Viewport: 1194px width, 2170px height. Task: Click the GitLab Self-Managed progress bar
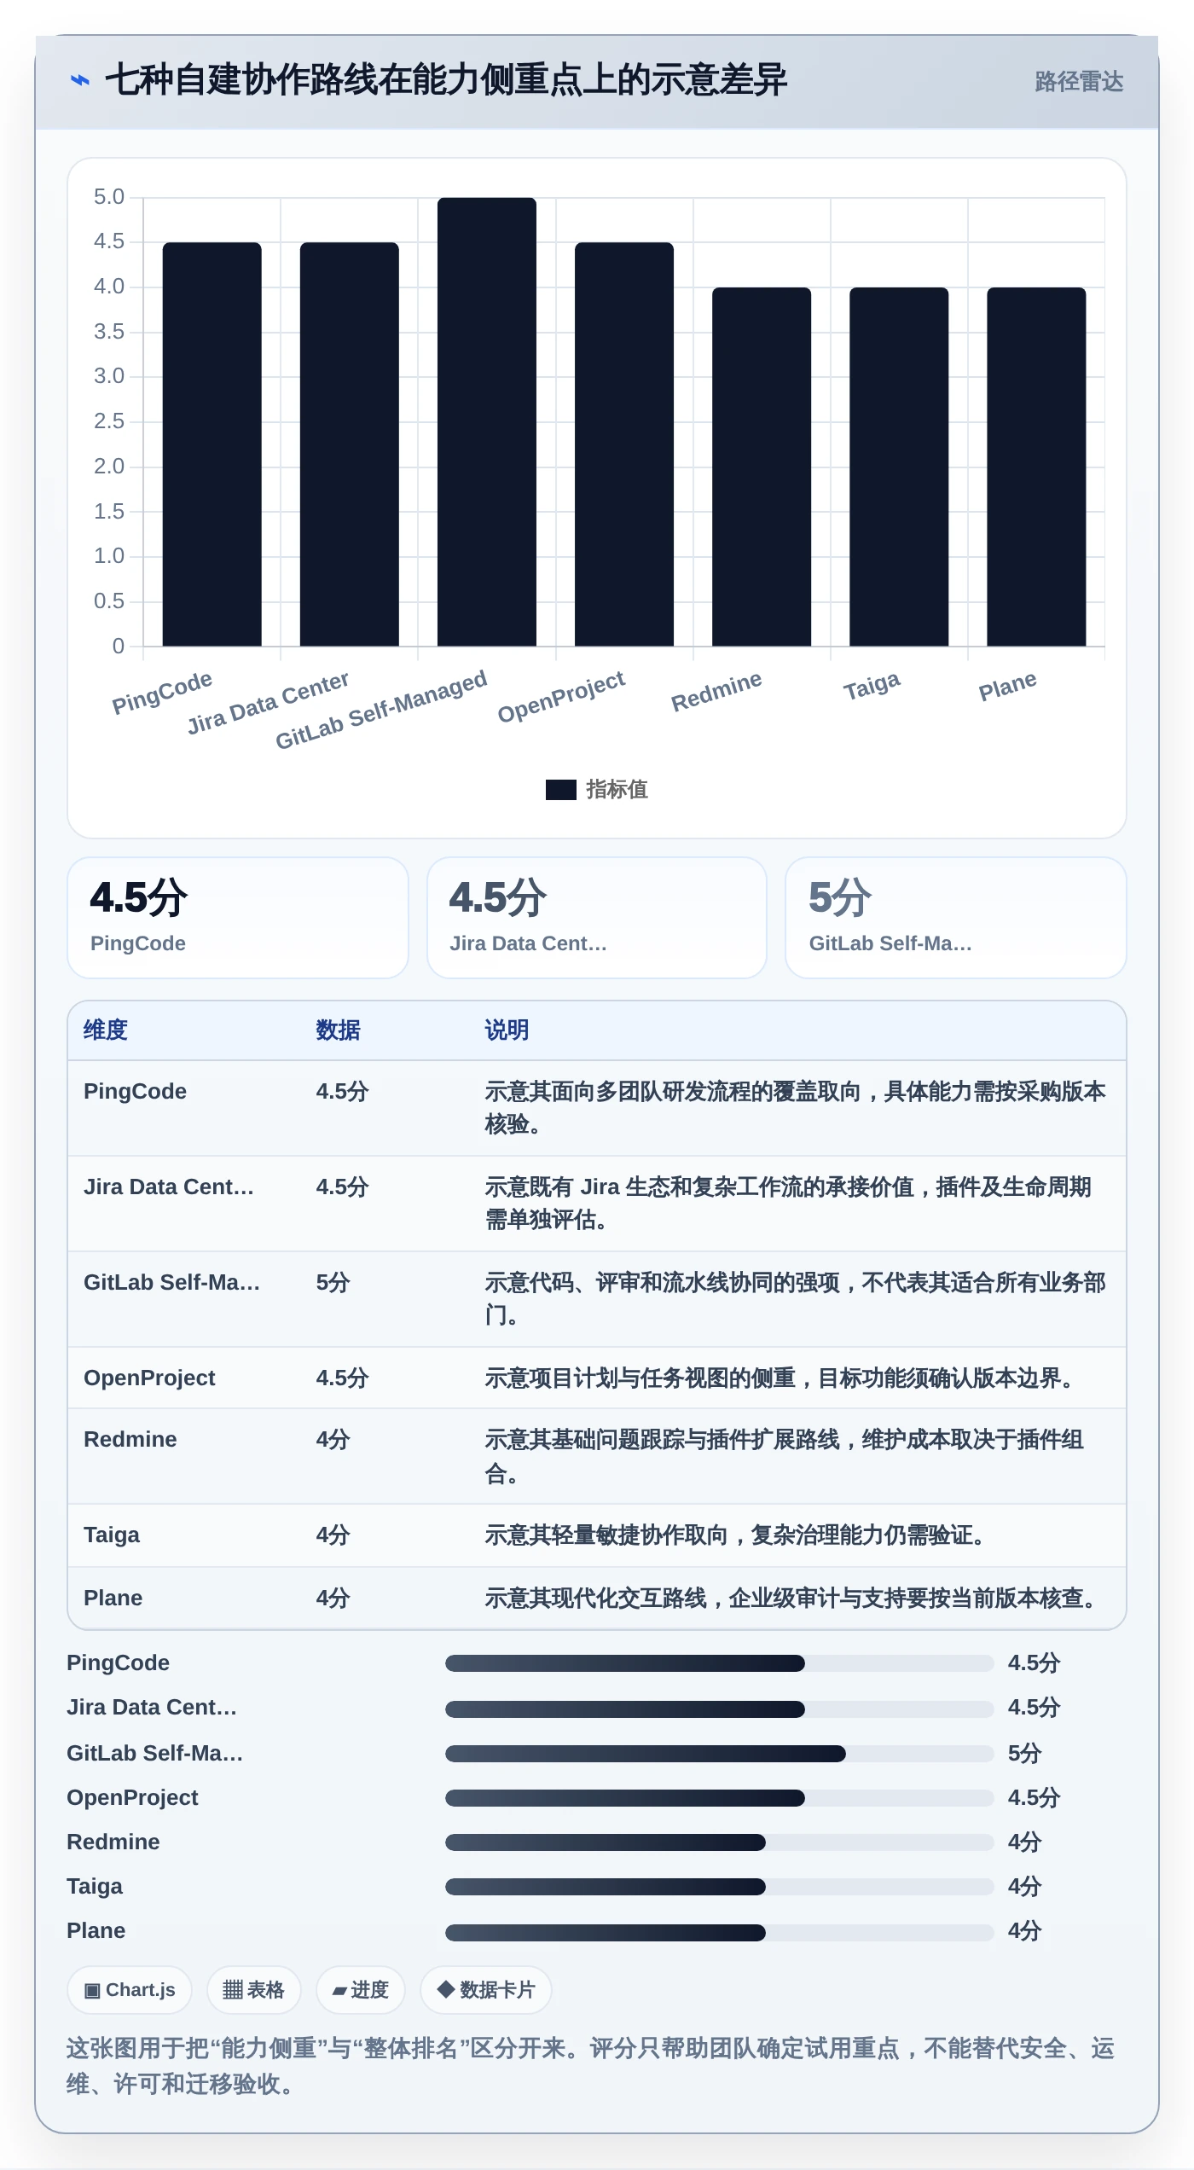[x=719, y=1754]
